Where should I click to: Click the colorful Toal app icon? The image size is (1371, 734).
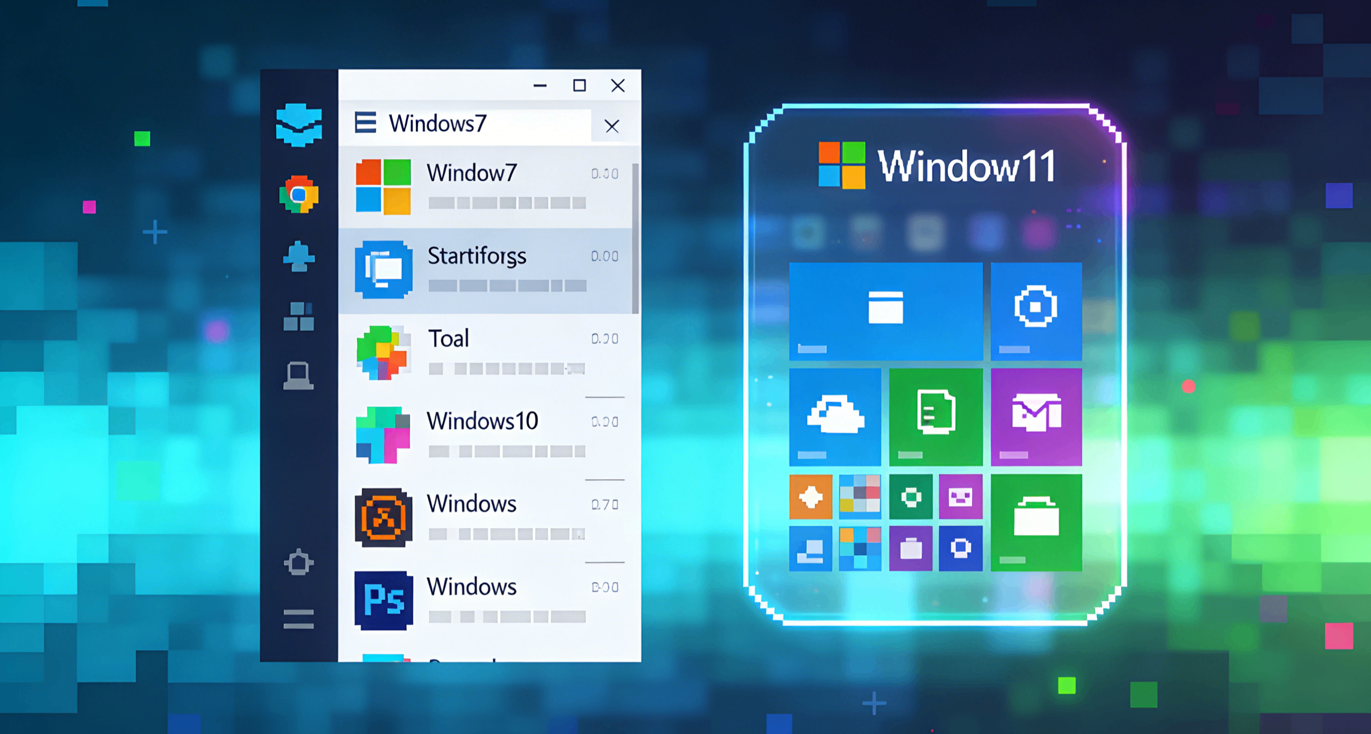click(384, 352)
